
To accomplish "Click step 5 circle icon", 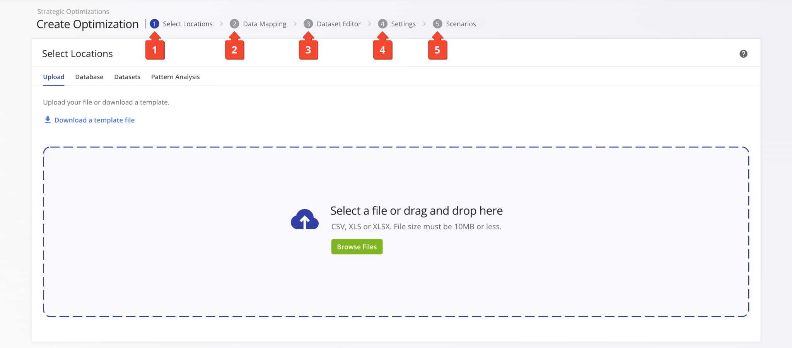I will (x=437, y=24).
